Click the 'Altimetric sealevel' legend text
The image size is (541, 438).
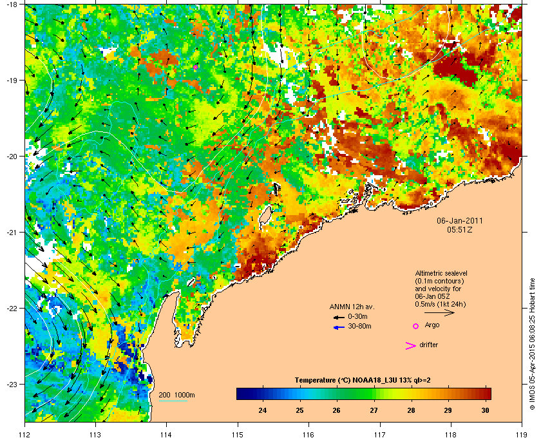coord(441,273)
